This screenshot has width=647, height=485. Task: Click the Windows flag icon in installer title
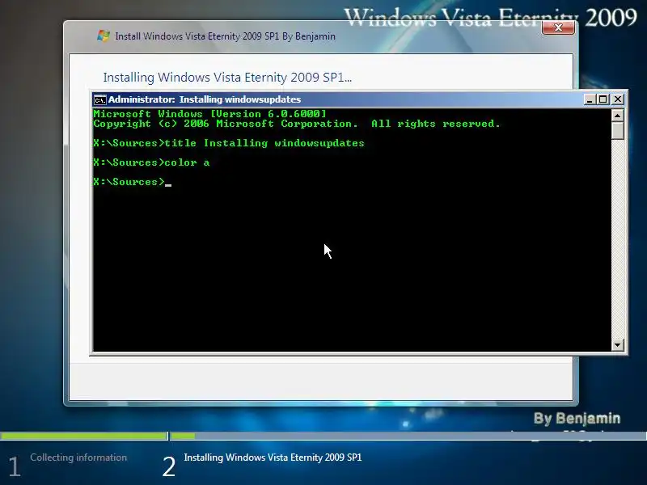click(104, 36)
